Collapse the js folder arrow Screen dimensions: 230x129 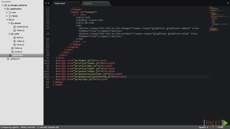[x=7, y=20]
